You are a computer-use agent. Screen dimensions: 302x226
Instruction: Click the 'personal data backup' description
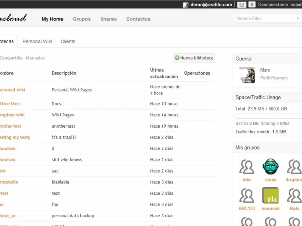tap(73, 216)
